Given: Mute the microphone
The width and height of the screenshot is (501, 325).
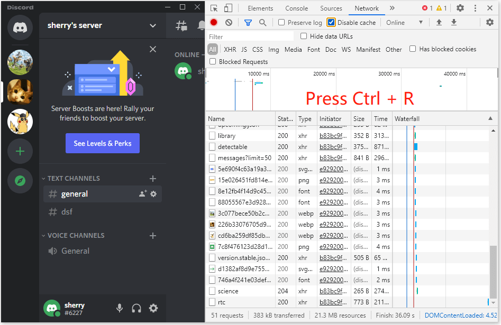Looking at the screenshot, I should click(120, 308).
